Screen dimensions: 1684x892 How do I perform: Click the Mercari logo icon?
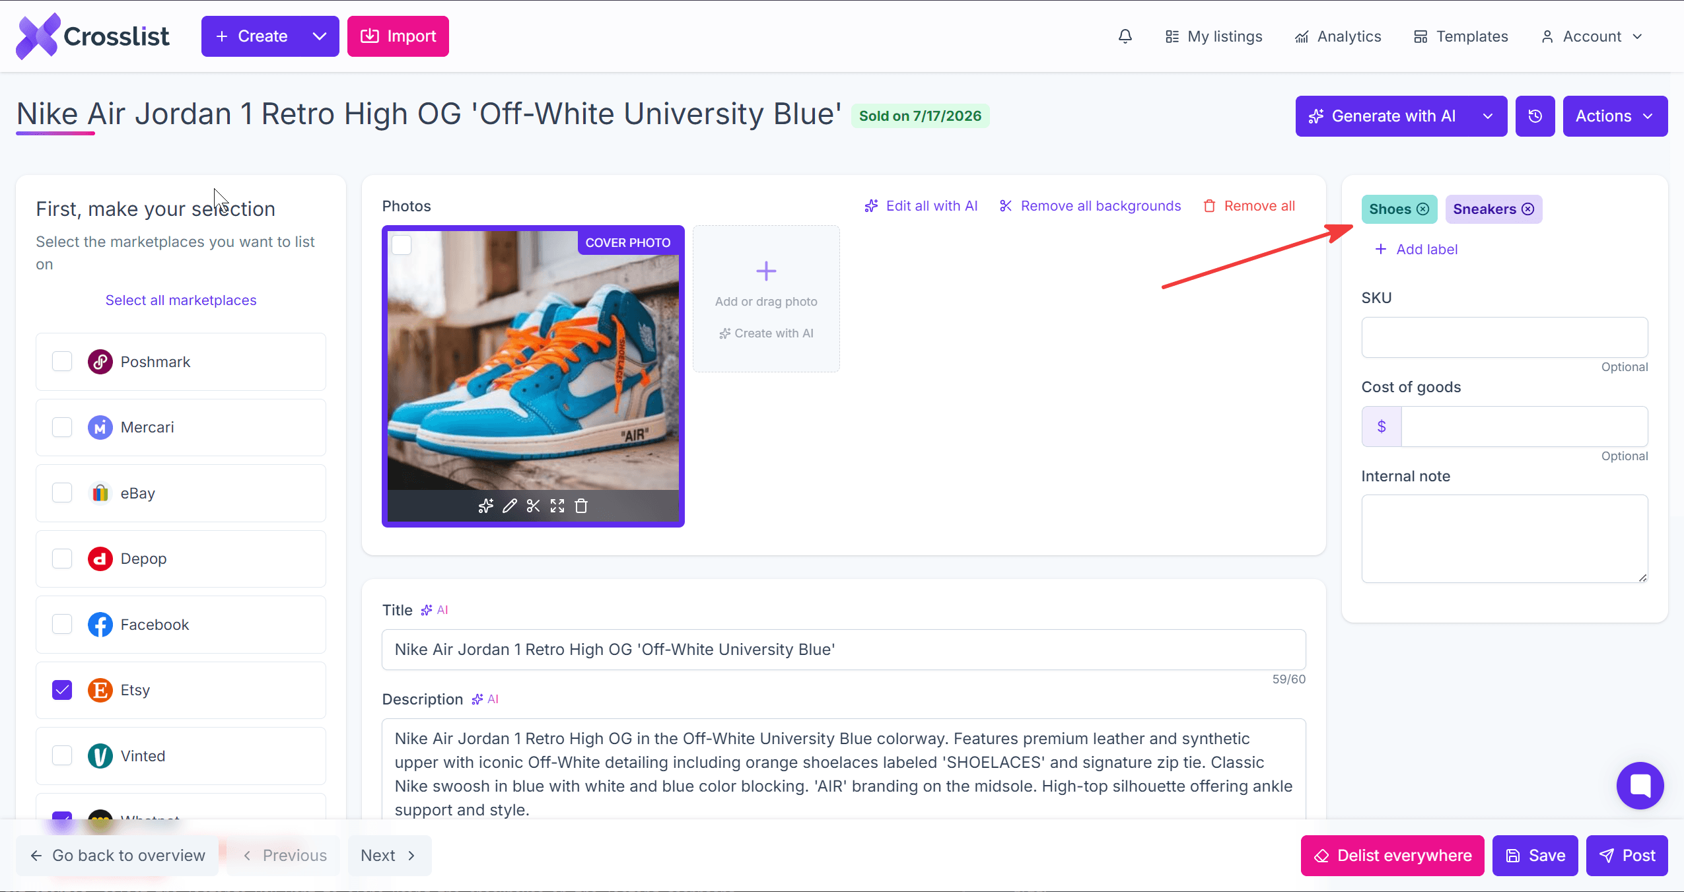[100, 428]
